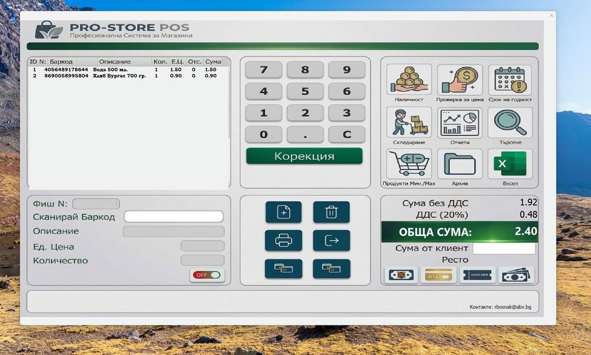Click the Сума от клиент input field
Image resolution: width=591 pixels, height=355 pixels.
pos(504,248)
